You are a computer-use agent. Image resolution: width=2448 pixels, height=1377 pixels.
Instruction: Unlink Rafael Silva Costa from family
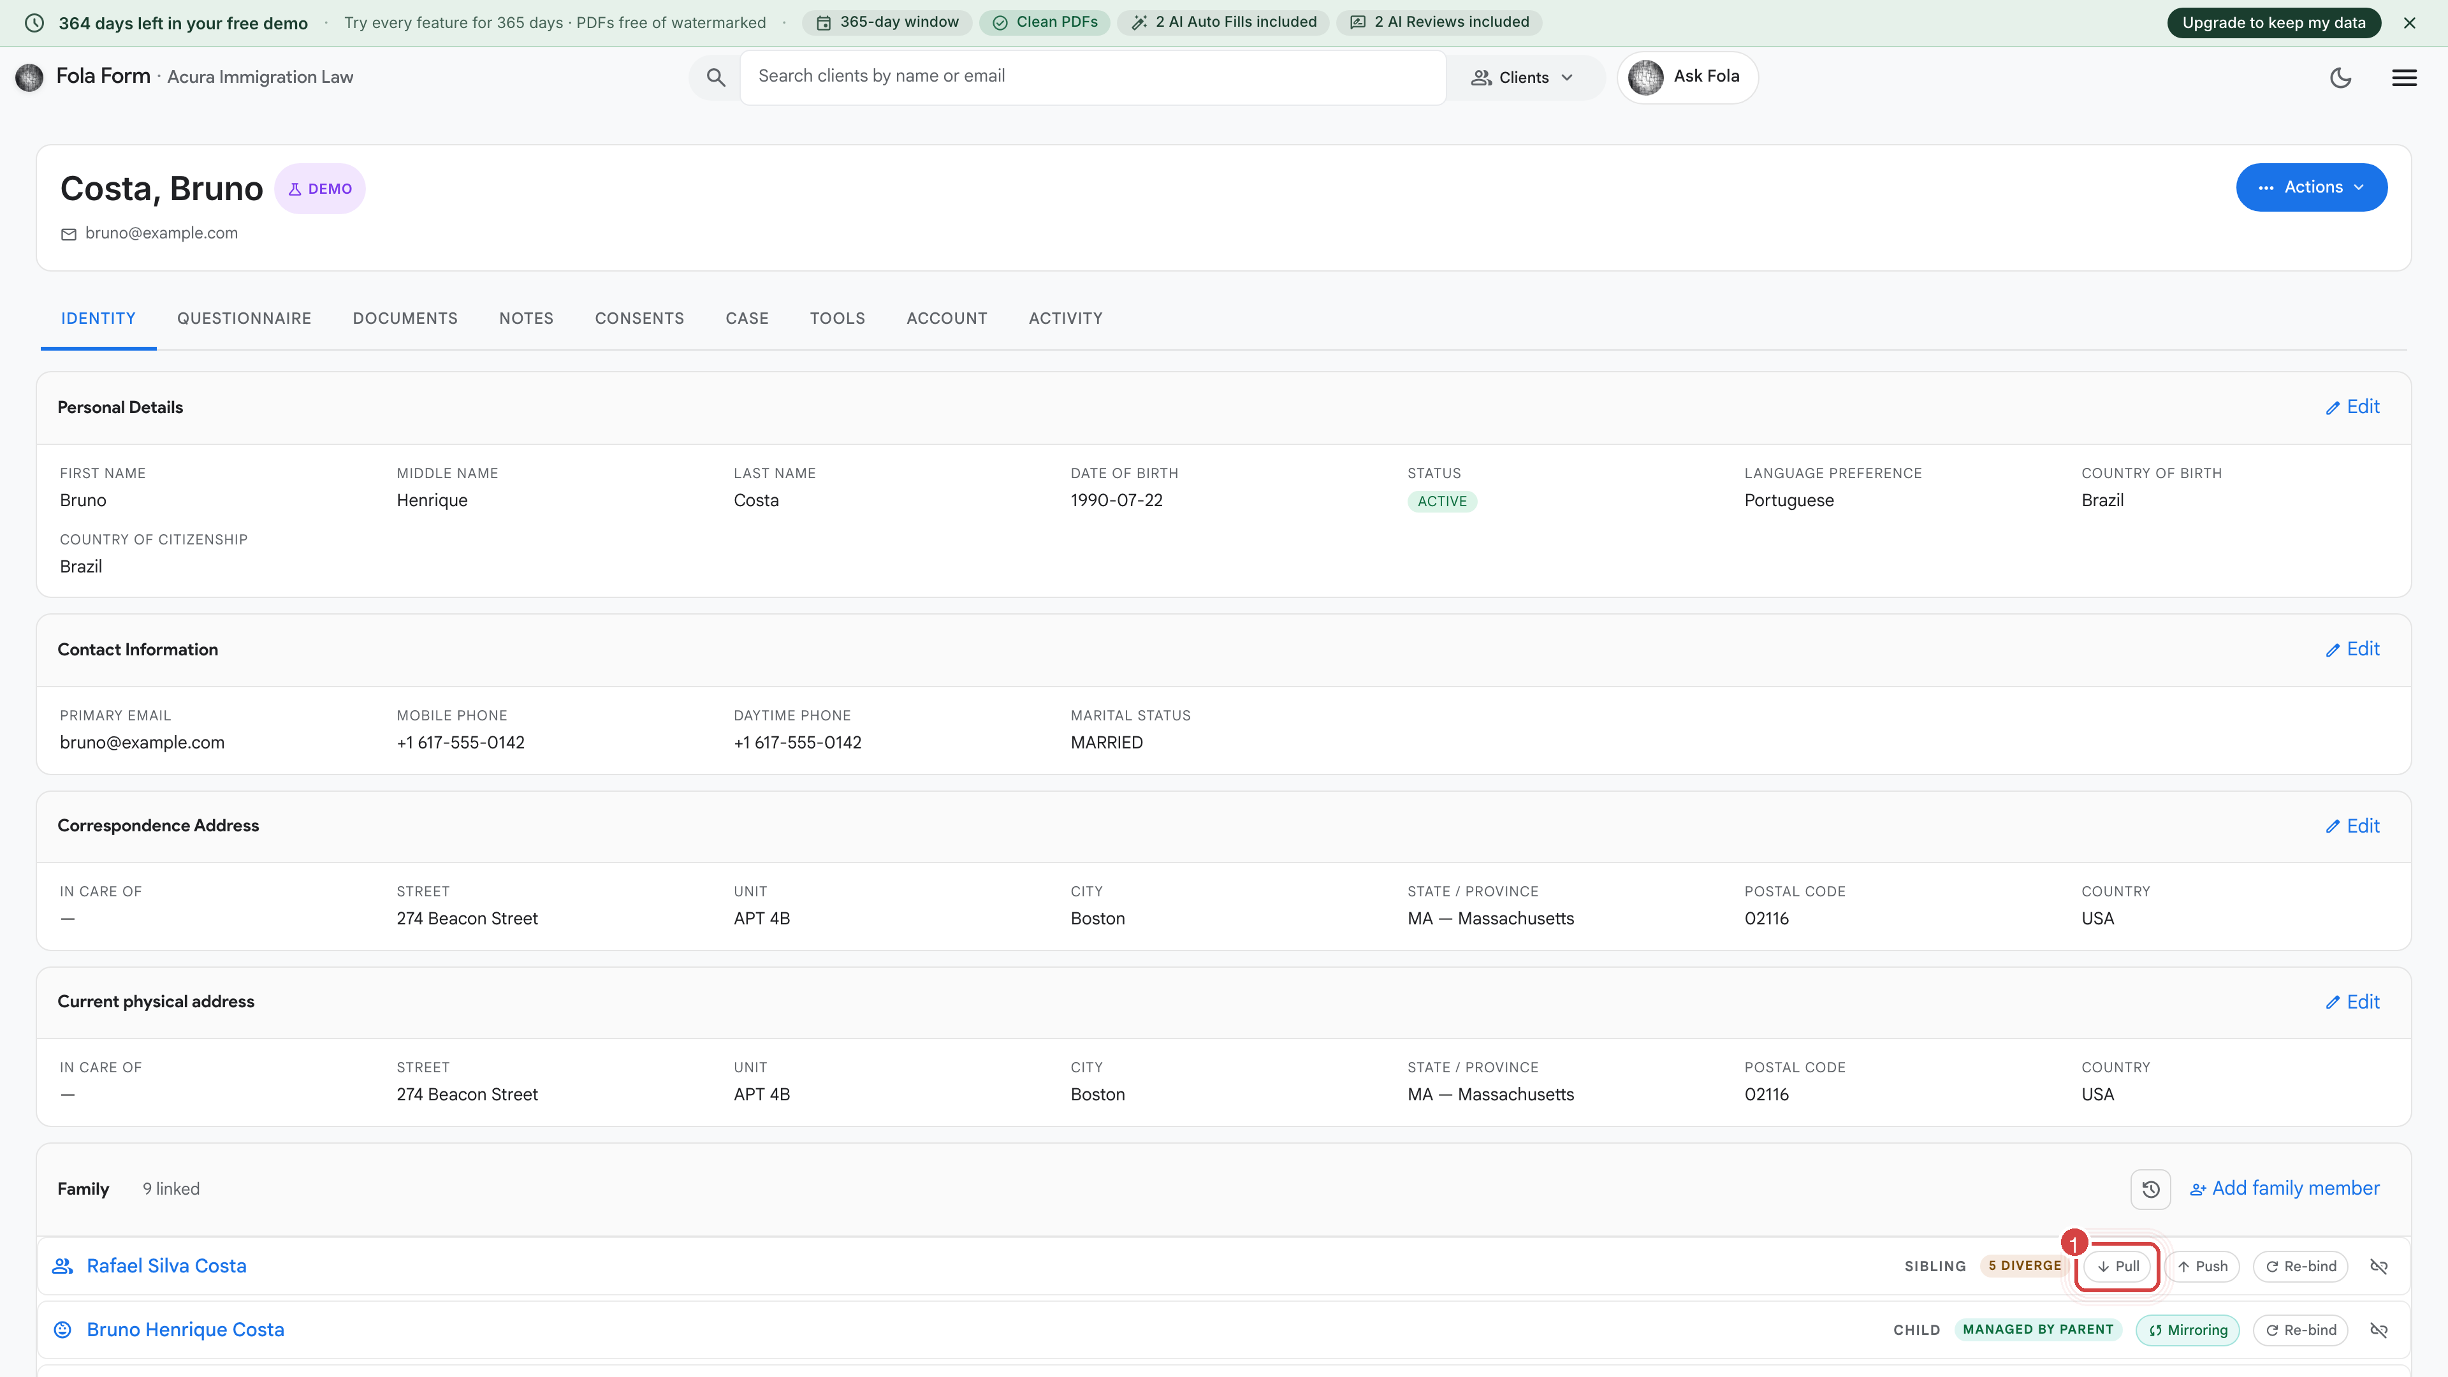pyautogui.click(x=2379, y=1266)
